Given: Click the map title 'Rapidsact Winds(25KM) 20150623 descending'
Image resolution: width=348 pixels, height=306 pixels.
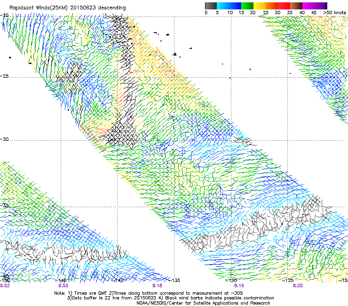Looking at the screenshot, I should pyautogui.click(x=67, y=8).
